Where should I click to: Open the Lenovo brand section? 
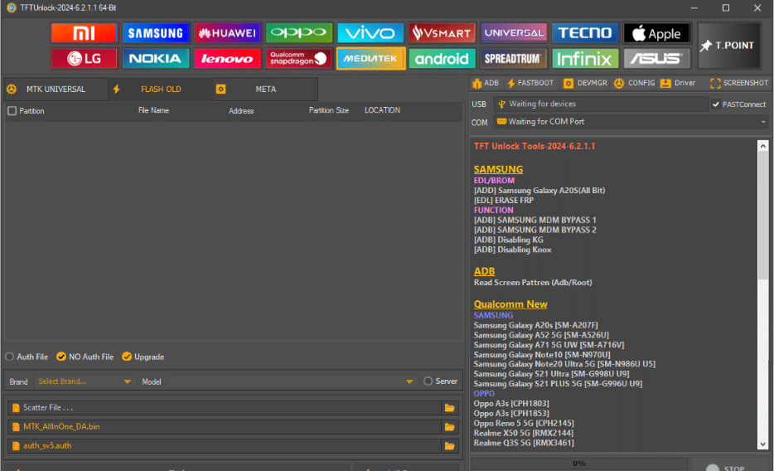[x=227, y=59]
